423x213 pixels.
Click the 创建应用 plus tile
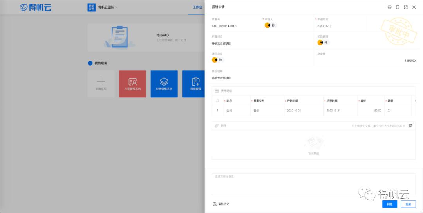click(101, 84)
